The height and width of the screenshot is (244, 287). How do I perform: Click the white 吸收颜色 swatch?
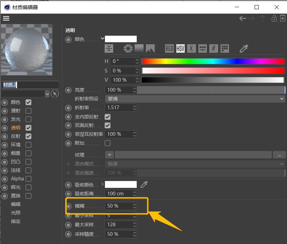[121, 184]
